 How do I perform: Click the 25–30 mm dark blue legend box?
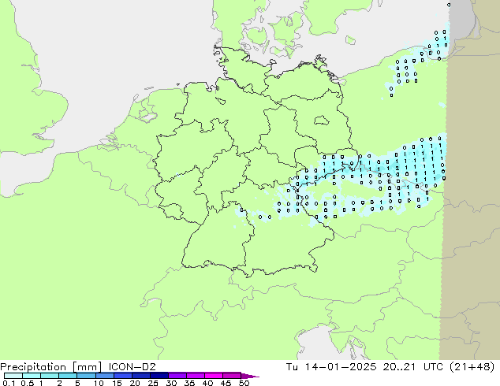click(x=159, y=376)
